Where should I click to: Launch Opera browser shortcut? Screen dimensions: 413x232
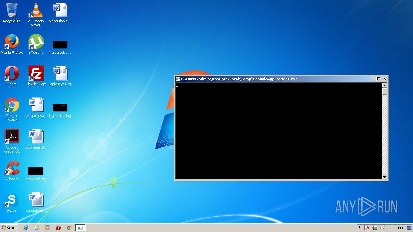(x=12, y=76)
